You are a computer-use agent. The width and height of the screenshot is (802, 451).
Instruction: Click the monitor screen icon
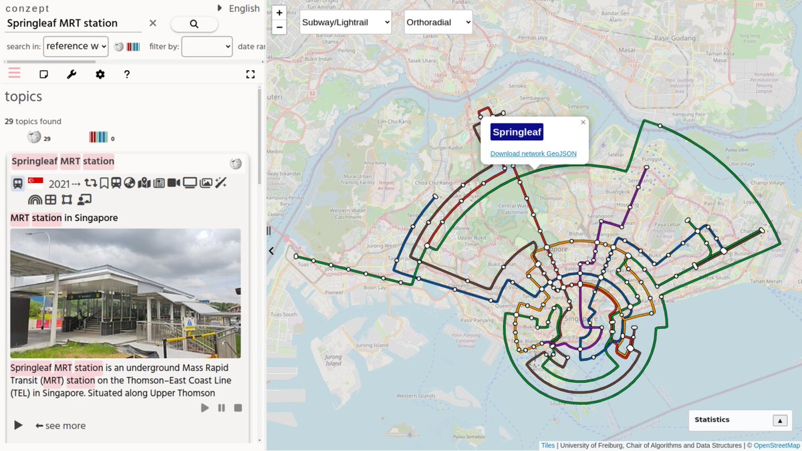coord(190,183)
